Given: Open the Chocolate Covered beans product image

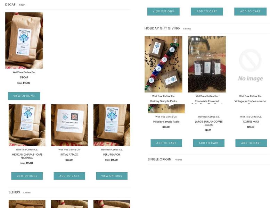Looking at the screenshot, I should click(x=207, y=64).
